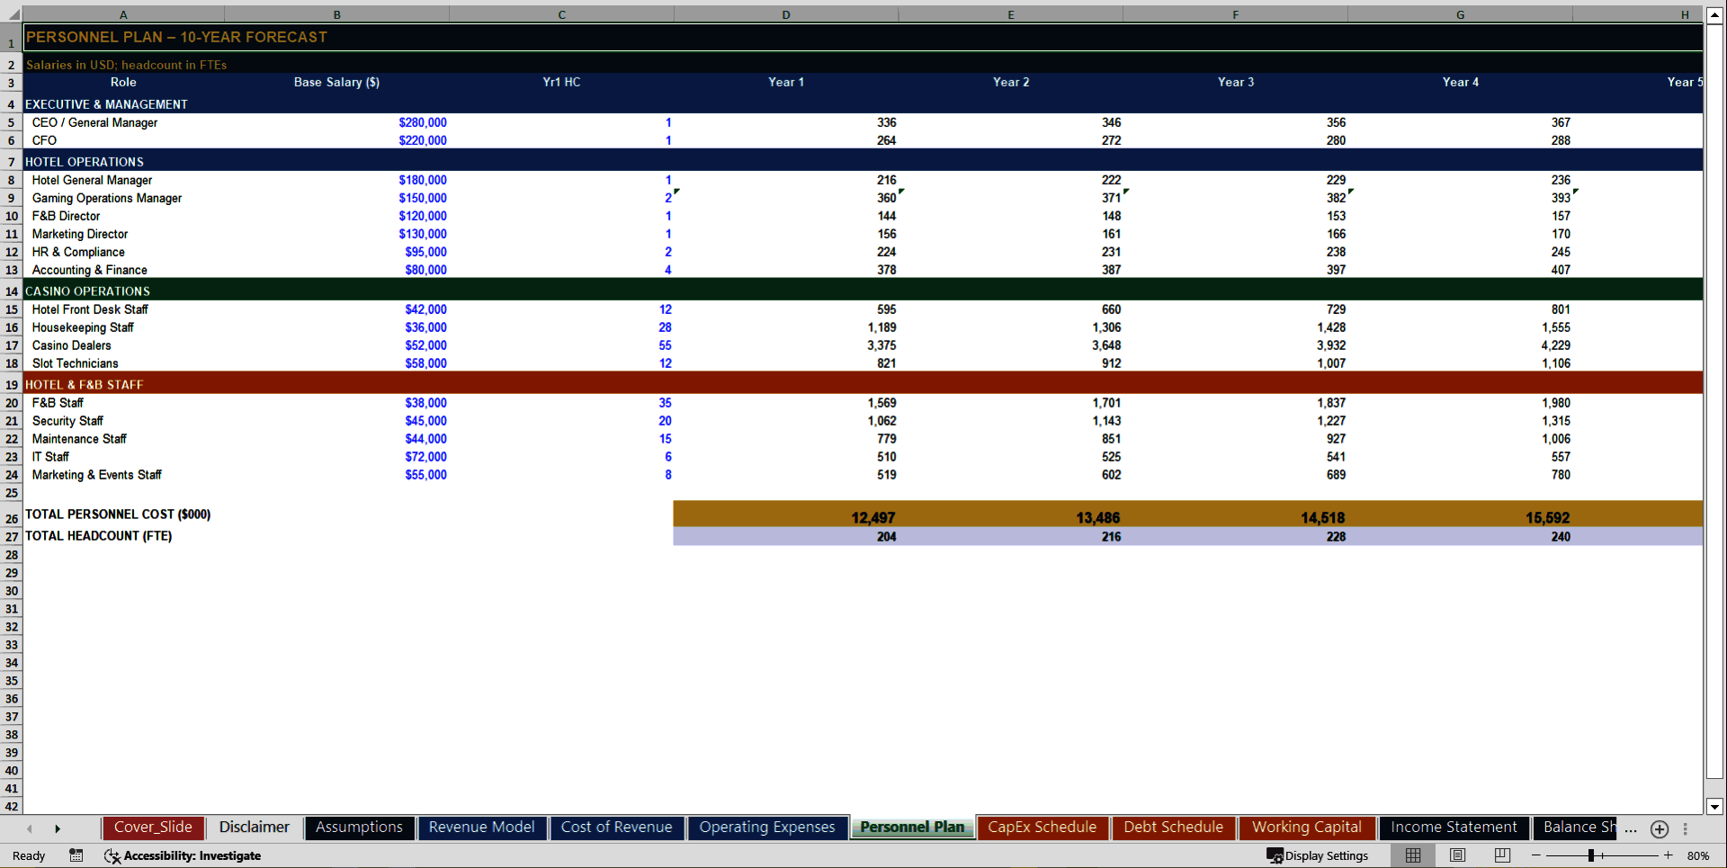Switch to the Working Capital sheet

[x=1307, y=828]
